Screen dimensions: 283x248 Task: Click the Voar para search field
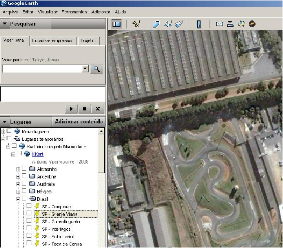43,69
